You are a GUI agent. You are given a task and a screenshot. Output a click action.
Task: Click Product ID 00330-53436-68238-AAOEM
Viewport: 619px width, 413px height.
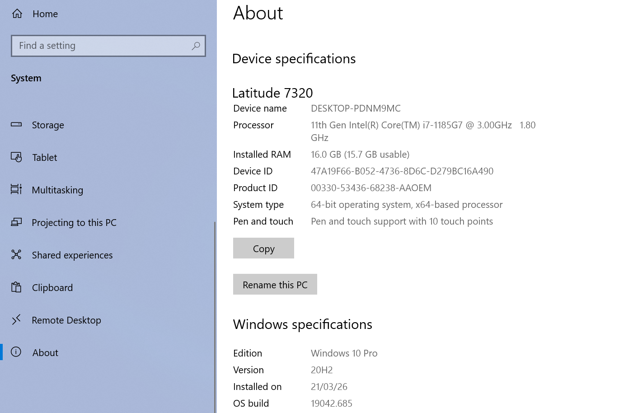point(371,188)
